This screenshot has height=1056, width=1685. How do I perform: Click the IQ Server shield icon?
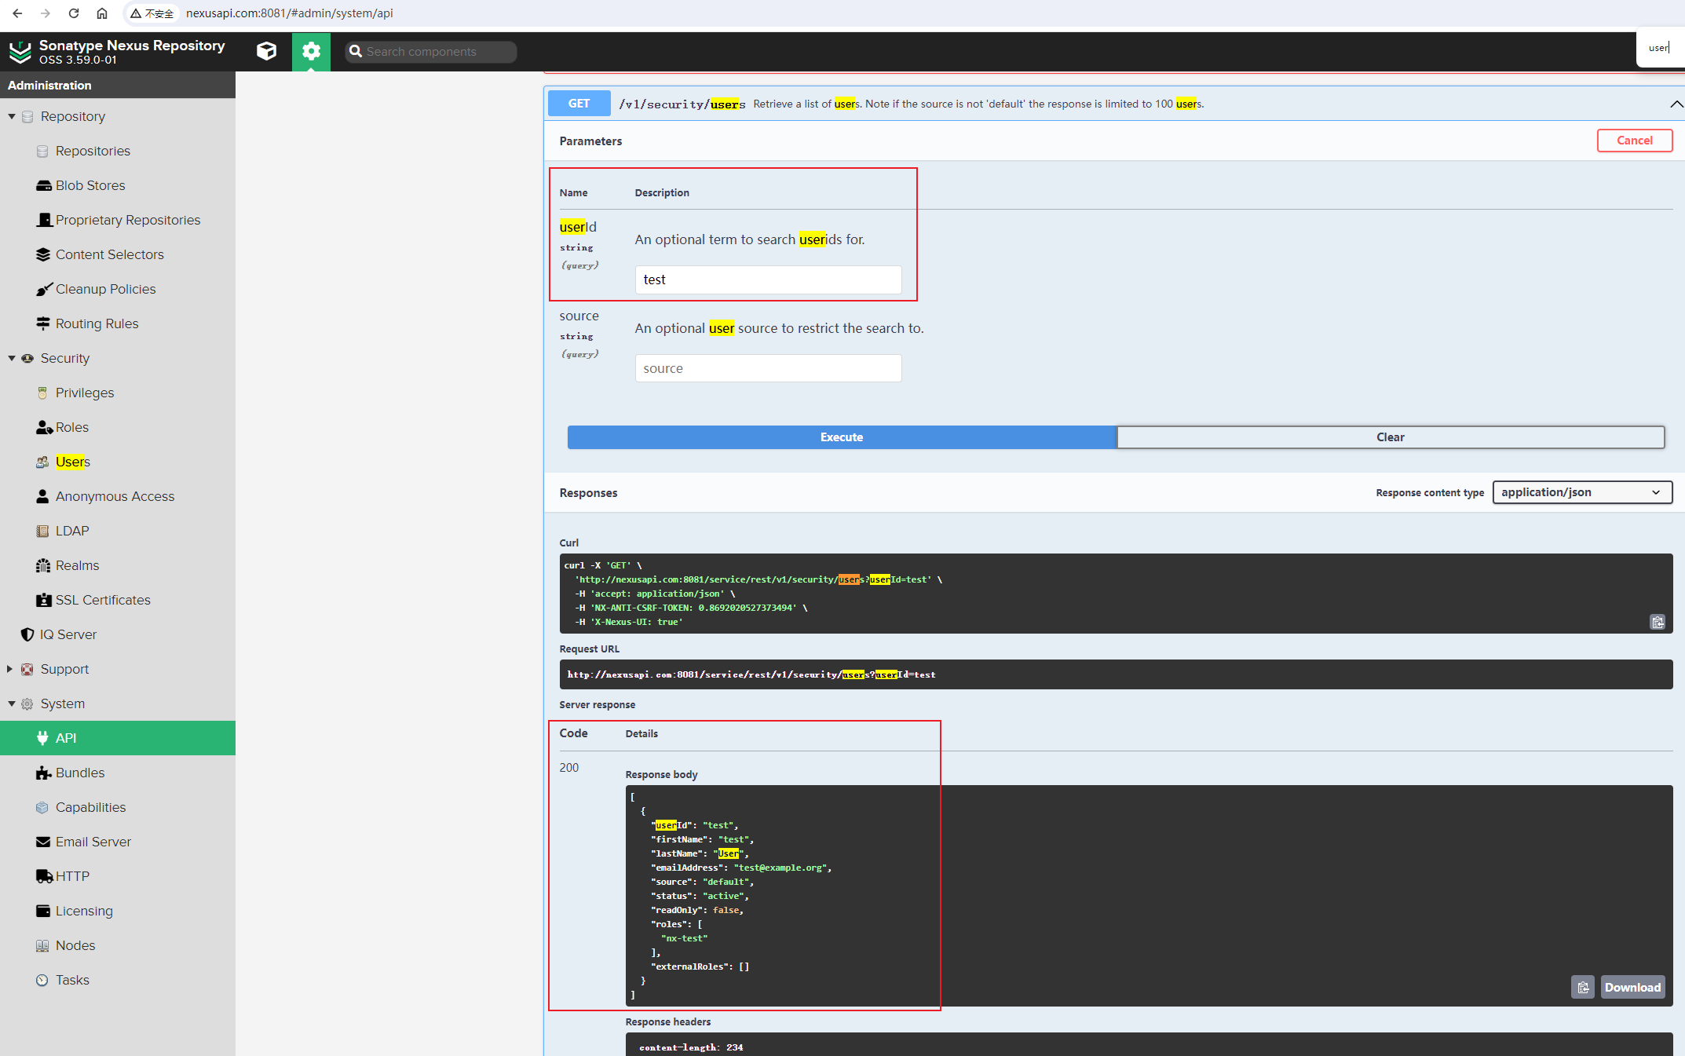tap(27, 634)
